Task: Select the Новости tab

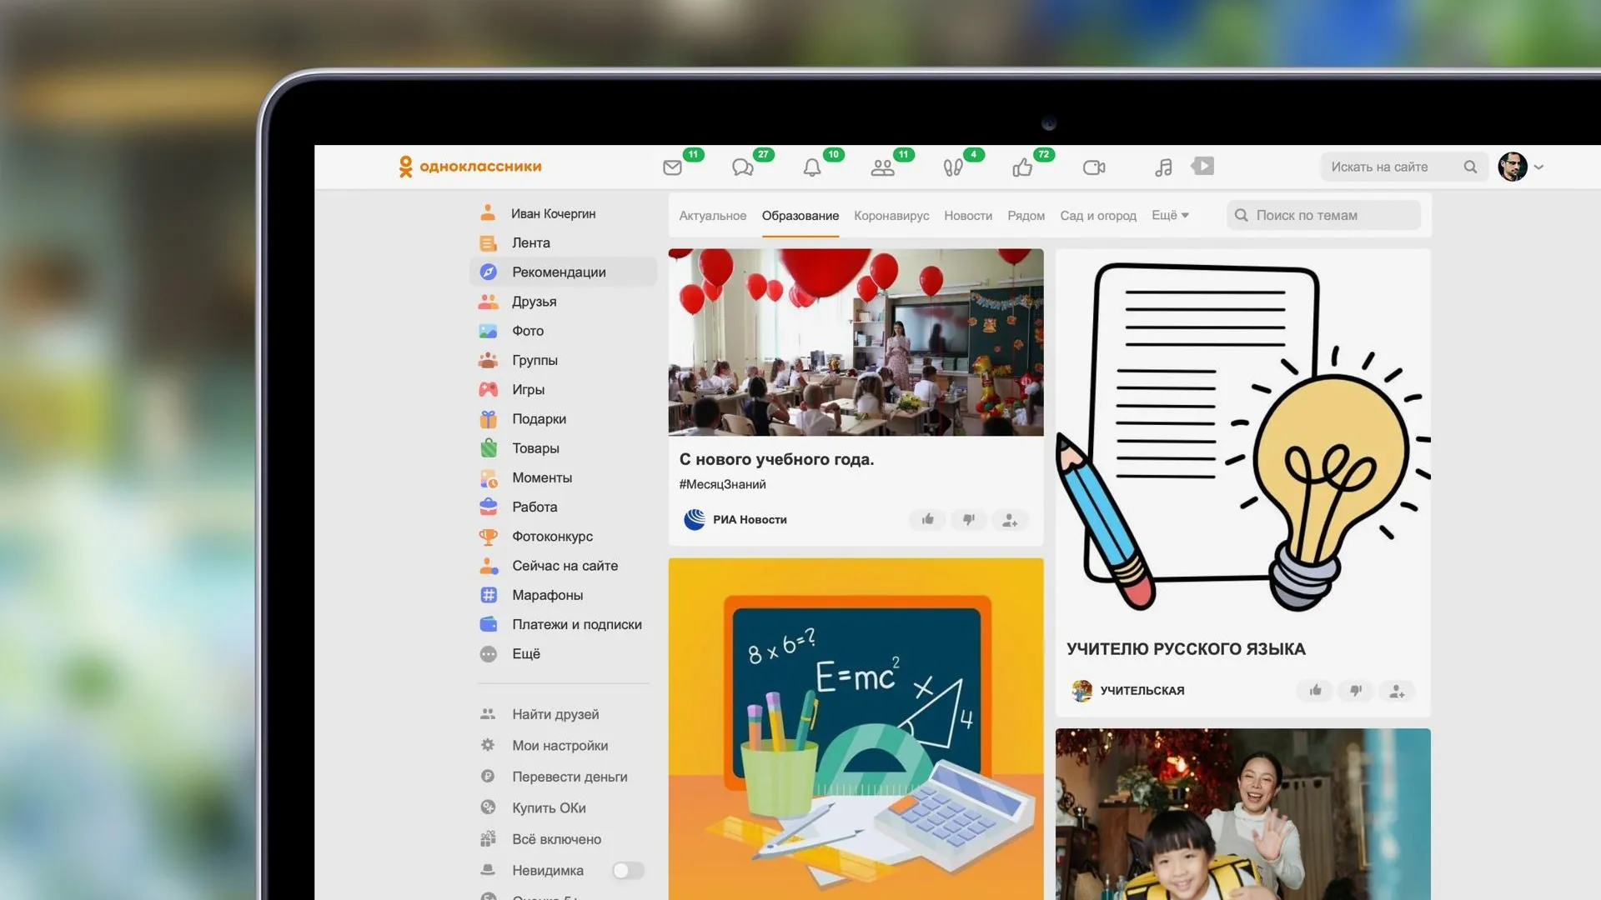Action: [x=967, y=215]
